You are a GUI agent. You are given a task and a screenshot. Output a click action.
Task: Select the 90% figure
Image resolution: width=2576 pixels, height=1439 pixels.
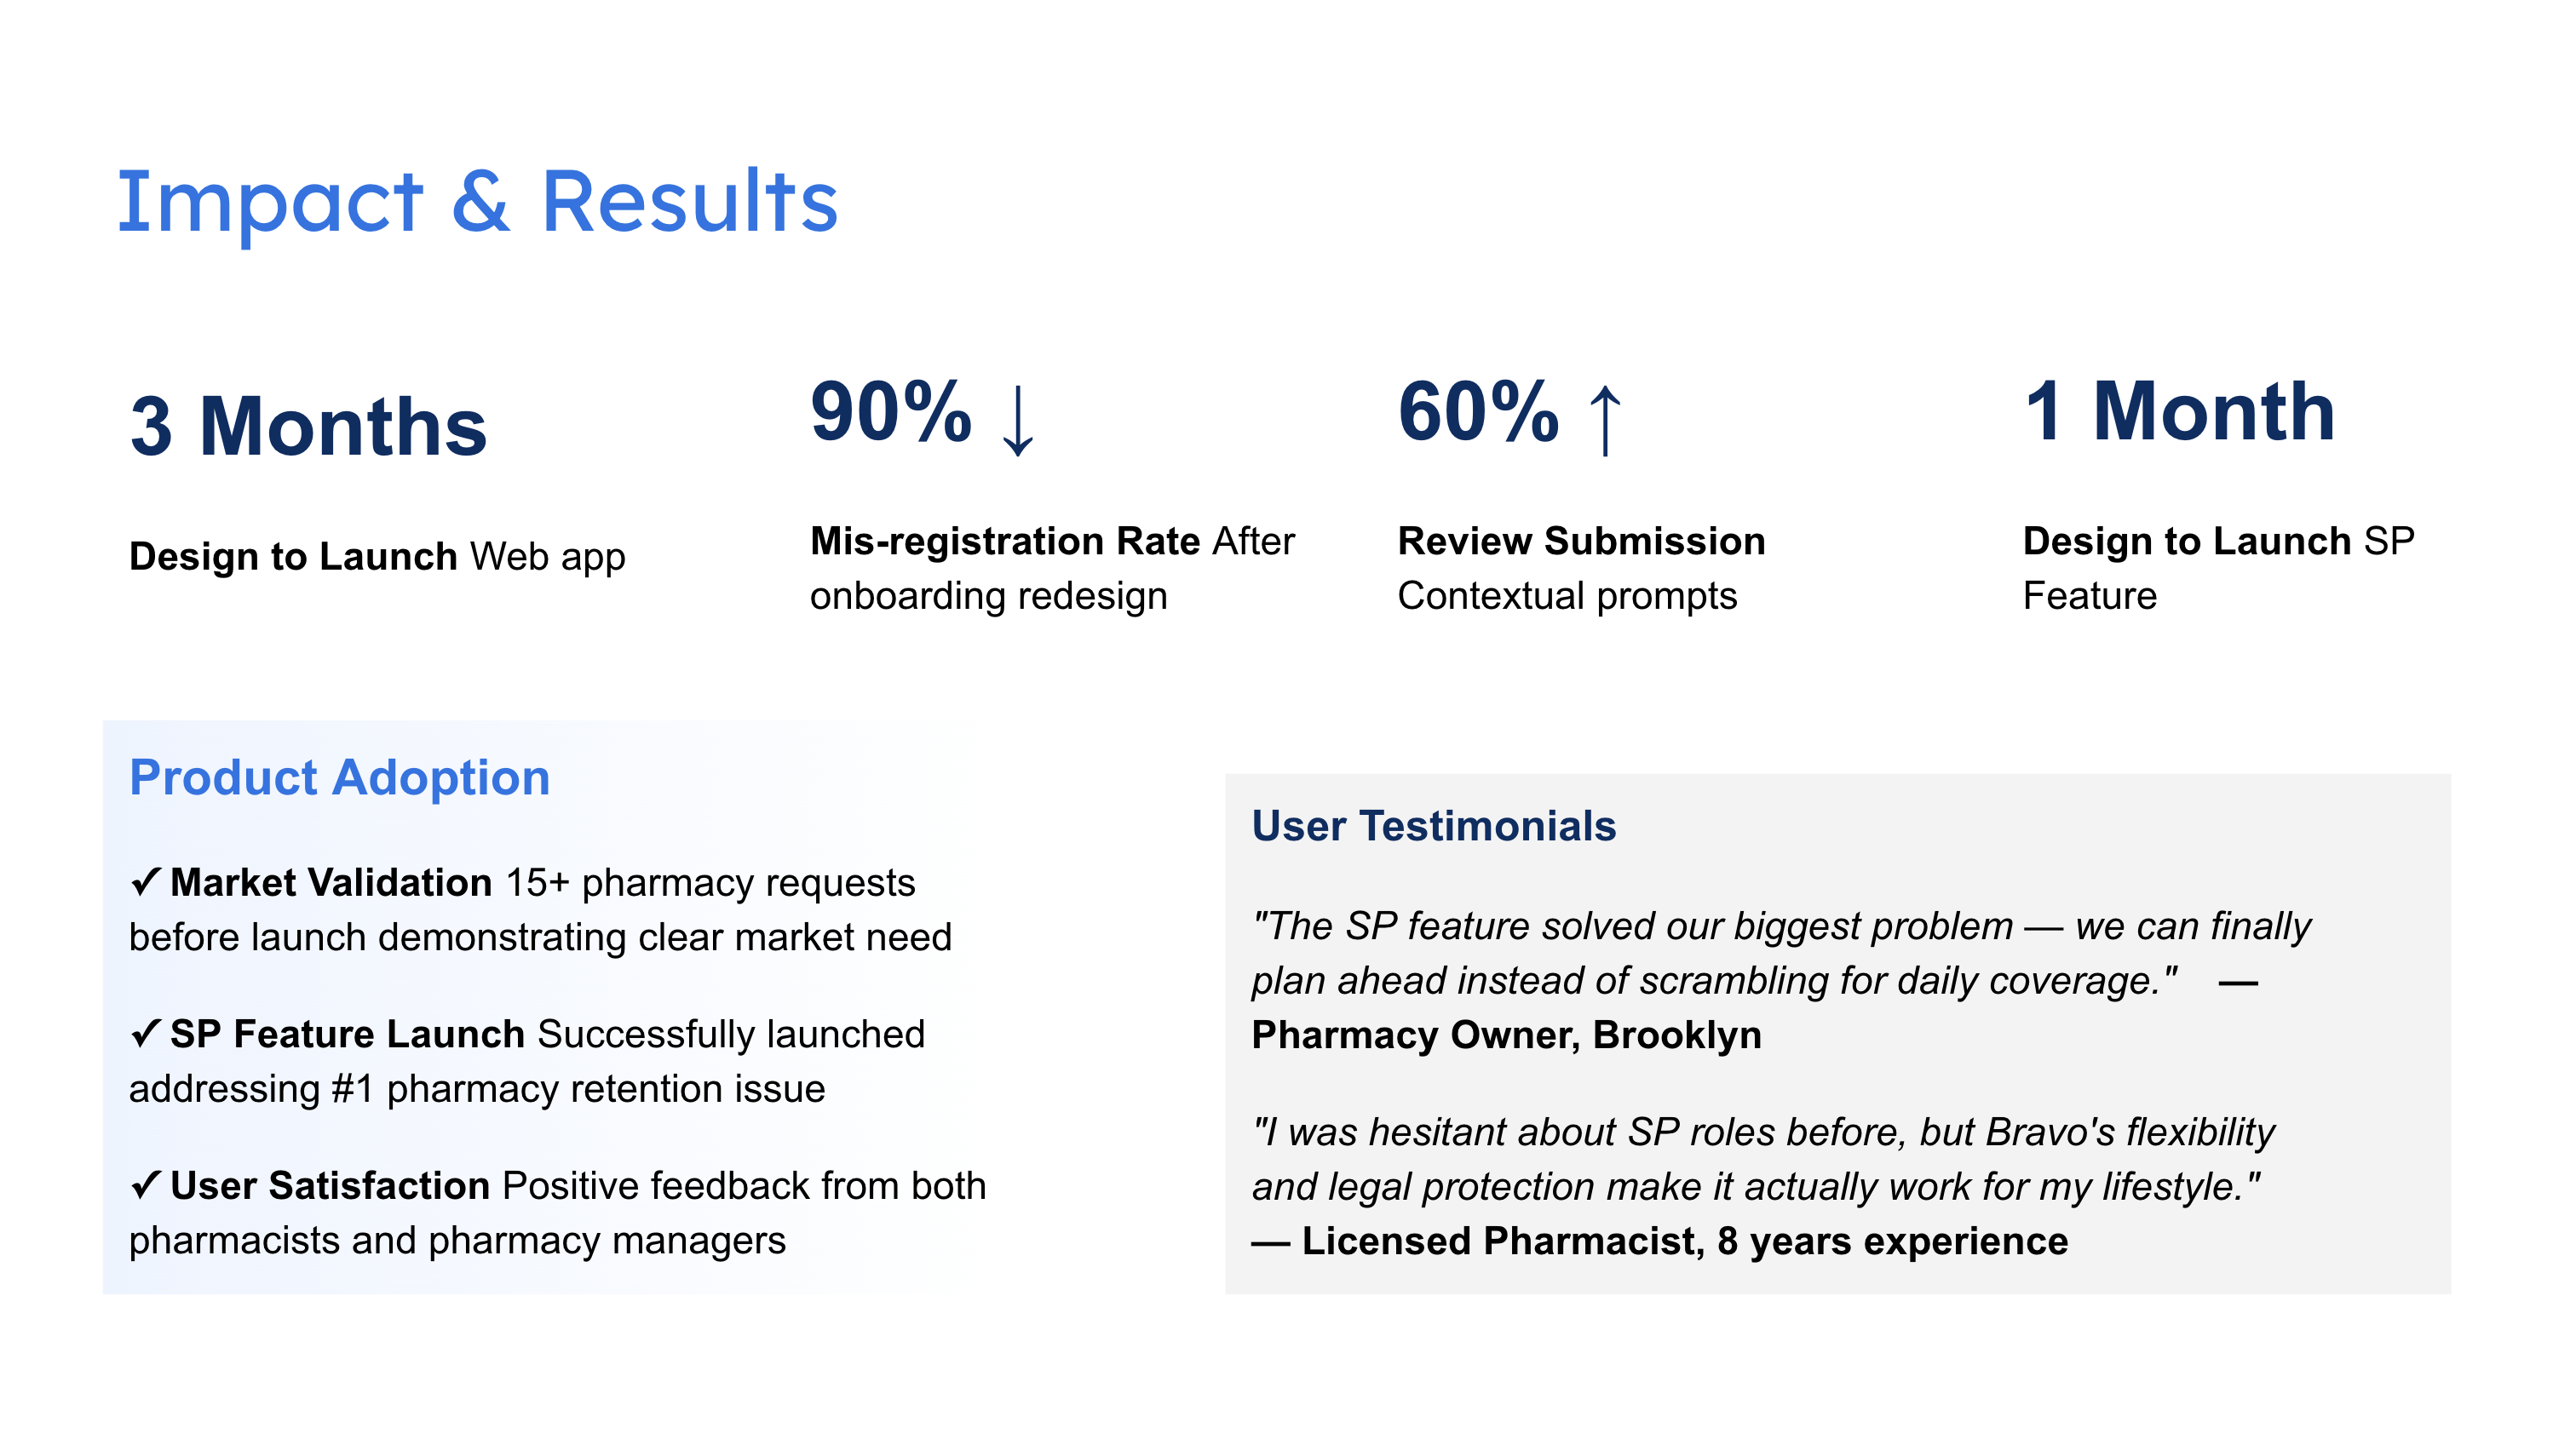pos(890,412)
